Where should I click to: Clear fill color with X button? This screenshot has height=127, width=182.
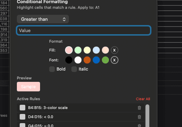(115, 50)
